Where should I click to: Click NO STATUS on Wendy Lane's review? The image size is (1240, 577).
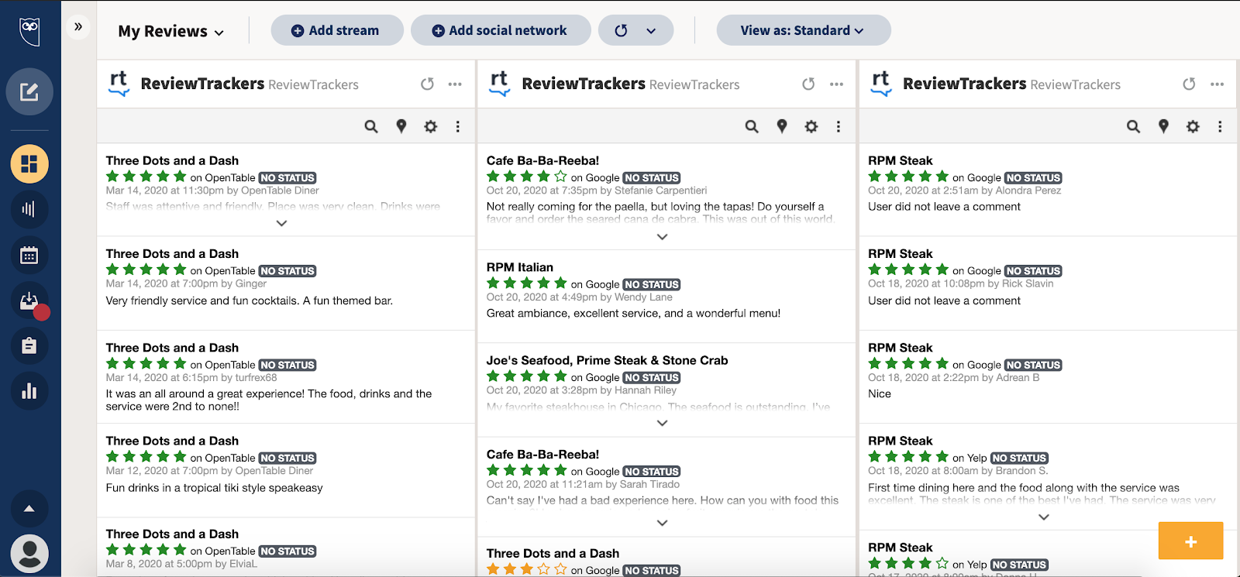653,285
